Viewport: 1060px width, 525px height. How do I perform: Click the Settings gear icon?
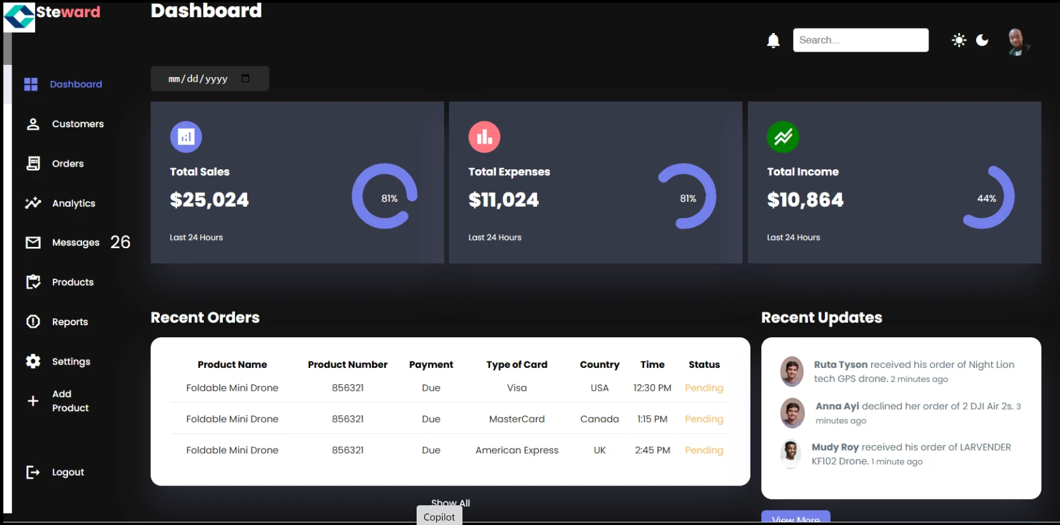pyautogui.click(x=33, y=361)
